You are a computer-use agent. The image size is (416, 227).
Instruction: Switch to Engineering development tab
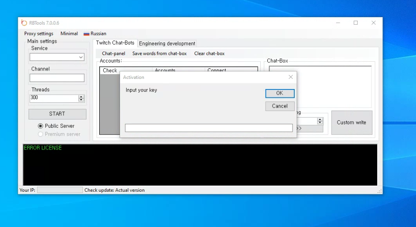[167, 43]
